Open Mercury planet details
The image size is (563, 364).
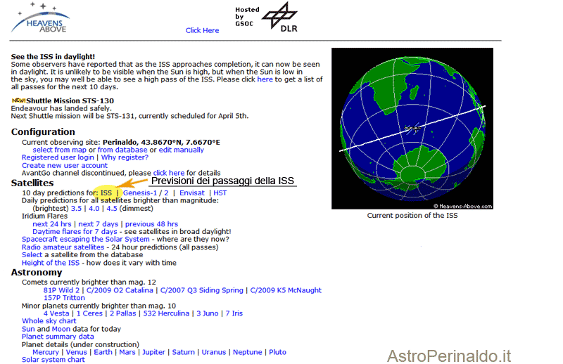(46, 352)
